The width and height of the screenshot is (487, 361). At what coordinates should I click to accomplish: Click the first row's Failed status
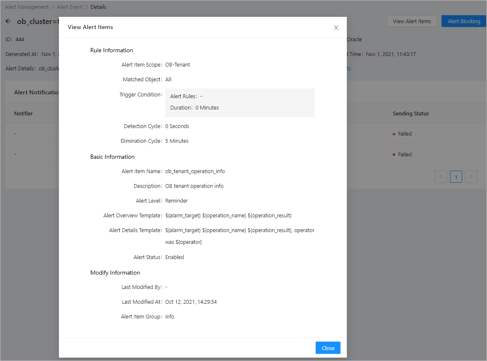point(405,134)
